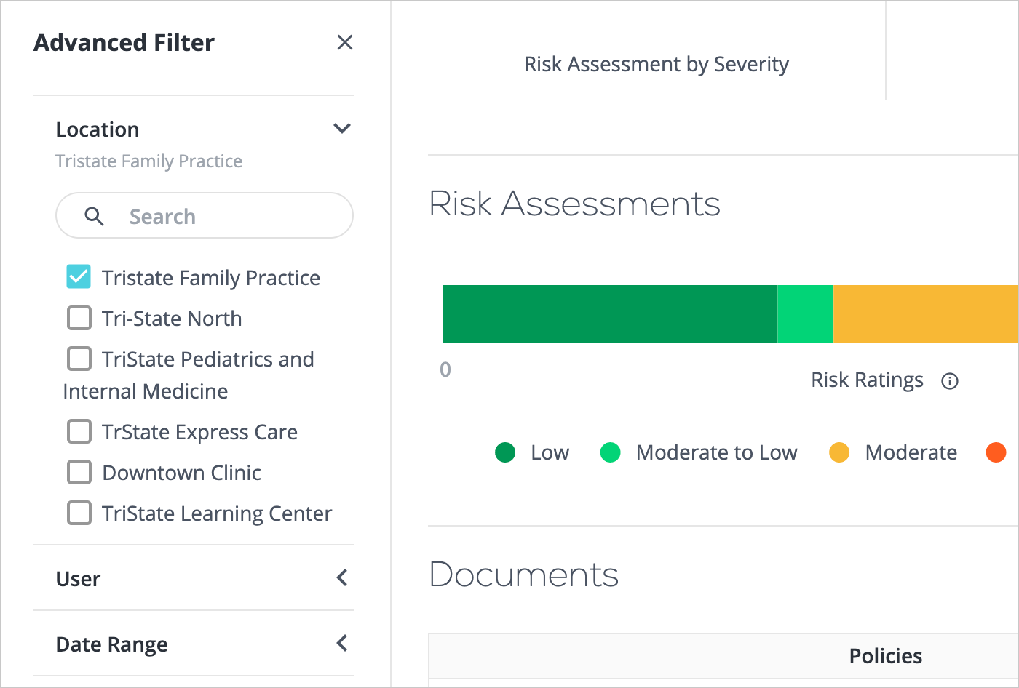Check TriState Pediatrics and Internal Medicine
This screenshot has height=688, width=1019.
(79, 358)
